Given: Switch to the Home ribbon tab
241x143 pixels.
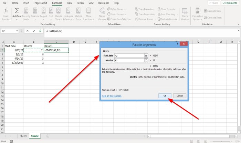Looking at the screenshot, I should (15, 3).
